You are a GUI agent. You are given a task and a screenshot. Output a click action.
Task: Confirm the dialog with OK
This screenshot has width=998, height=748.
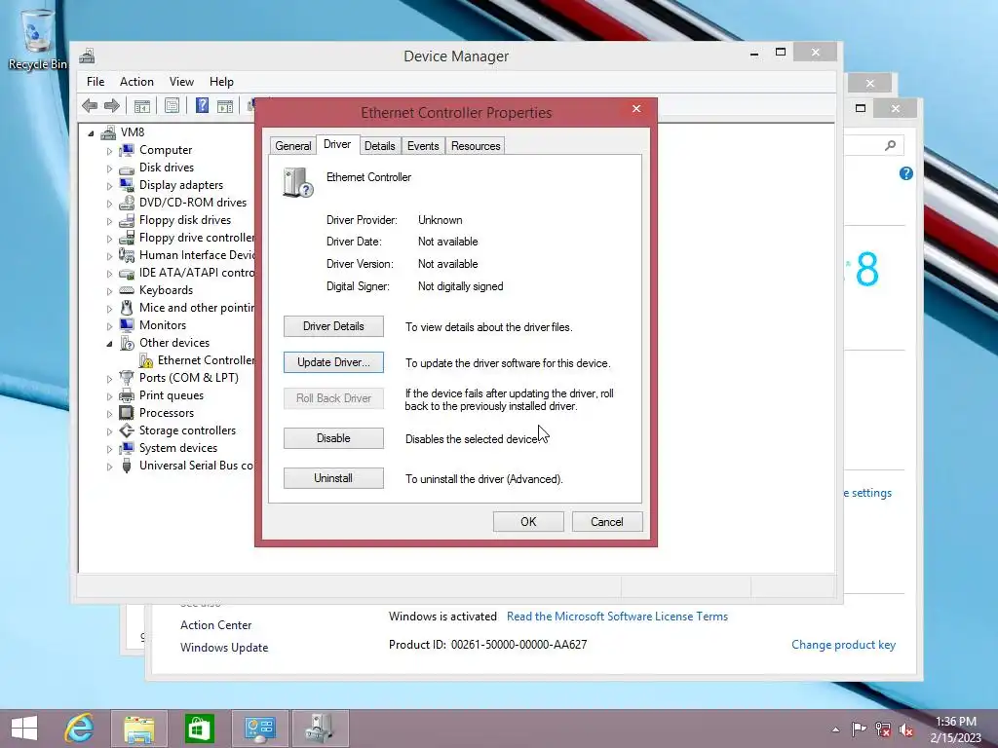point(528,522)
